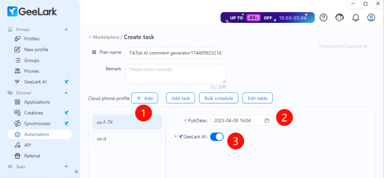384x178 pixels.
Task: Expand the Team section chevron
Action: point(66,166)
